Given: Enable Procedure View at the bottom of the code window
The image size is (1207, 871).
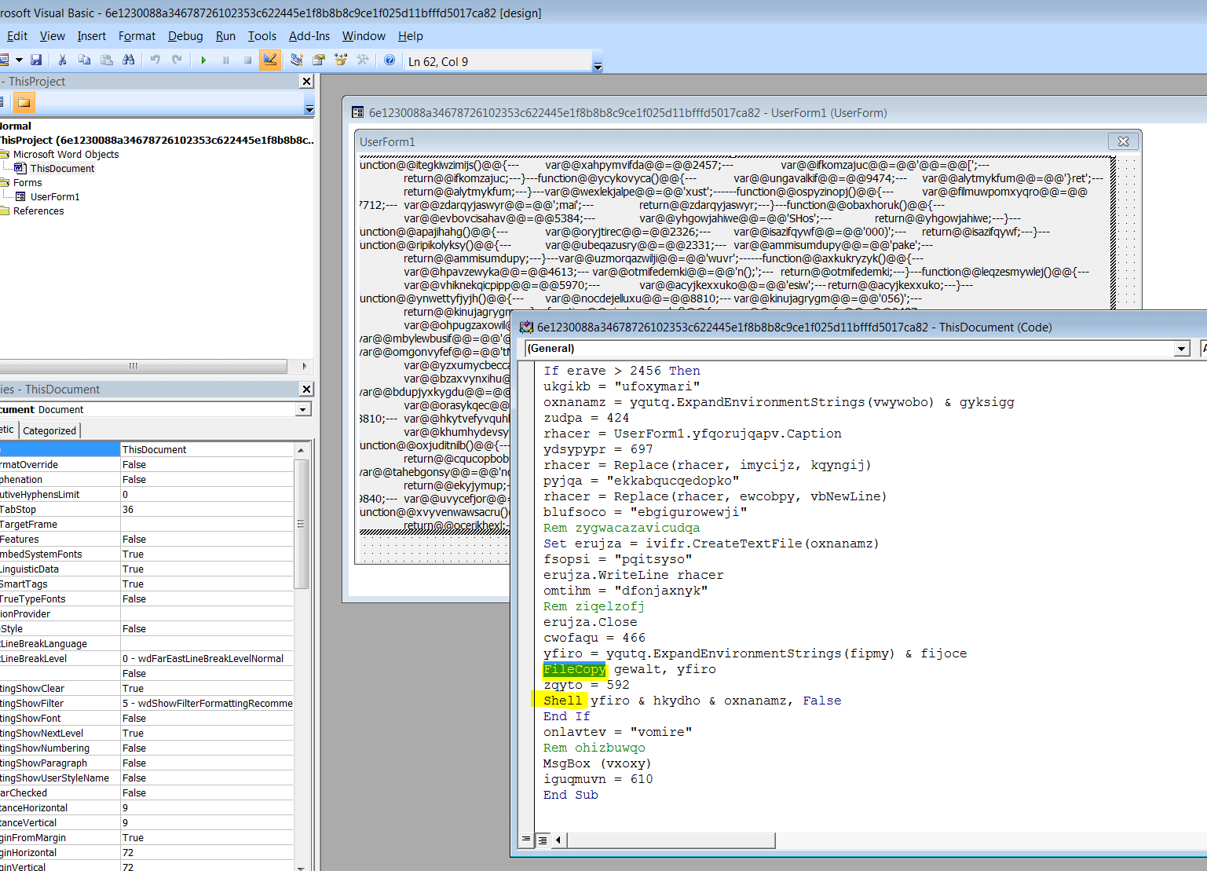Looking at the screenshot, I should 526,840.
